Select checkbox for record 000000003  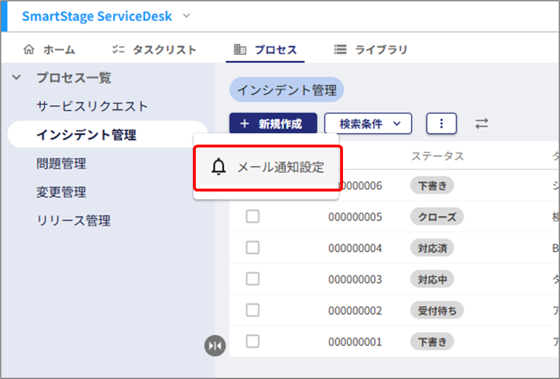point(253,279)
